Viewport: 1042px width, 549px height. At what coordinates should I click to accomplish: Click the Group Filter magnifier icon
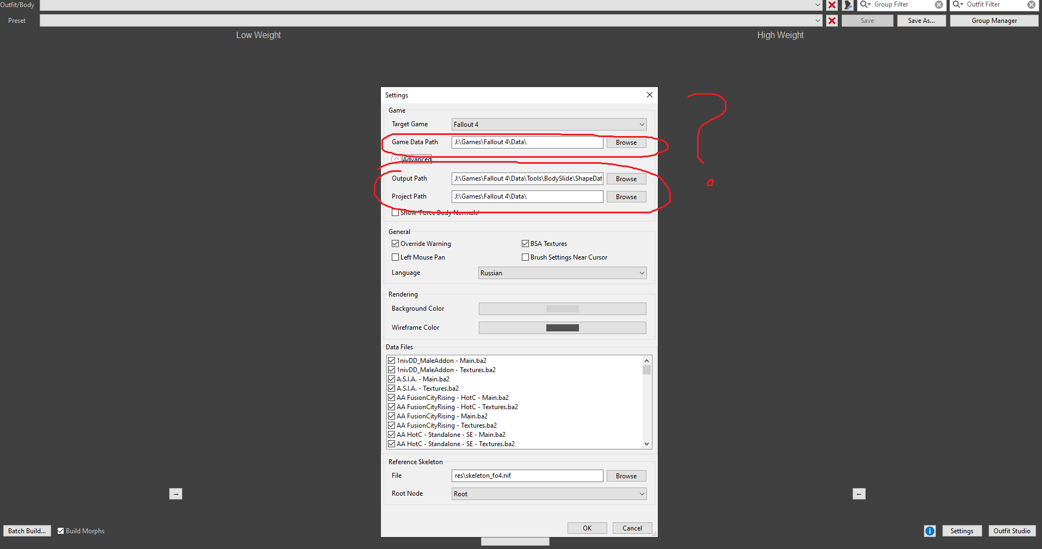(x=865, y=5)
